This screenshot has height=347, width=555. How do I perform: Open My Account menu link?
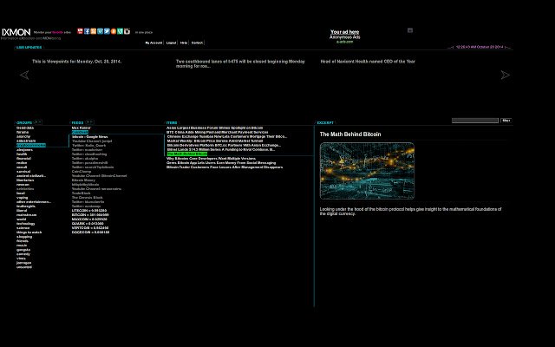[x=153, y=43]
